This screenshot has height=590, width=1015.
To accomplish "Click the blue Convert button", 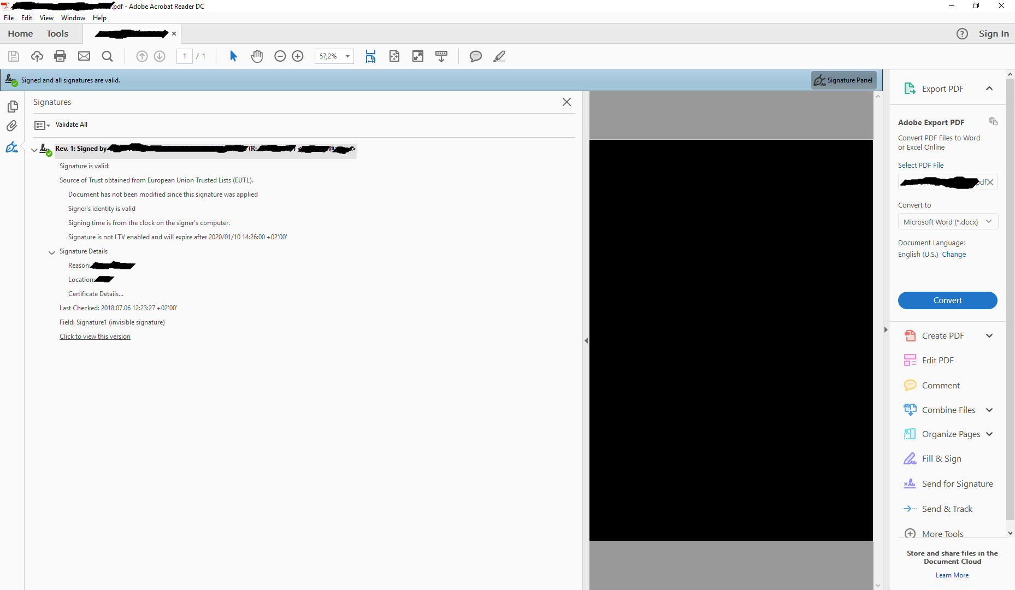I will coord(948,300).
